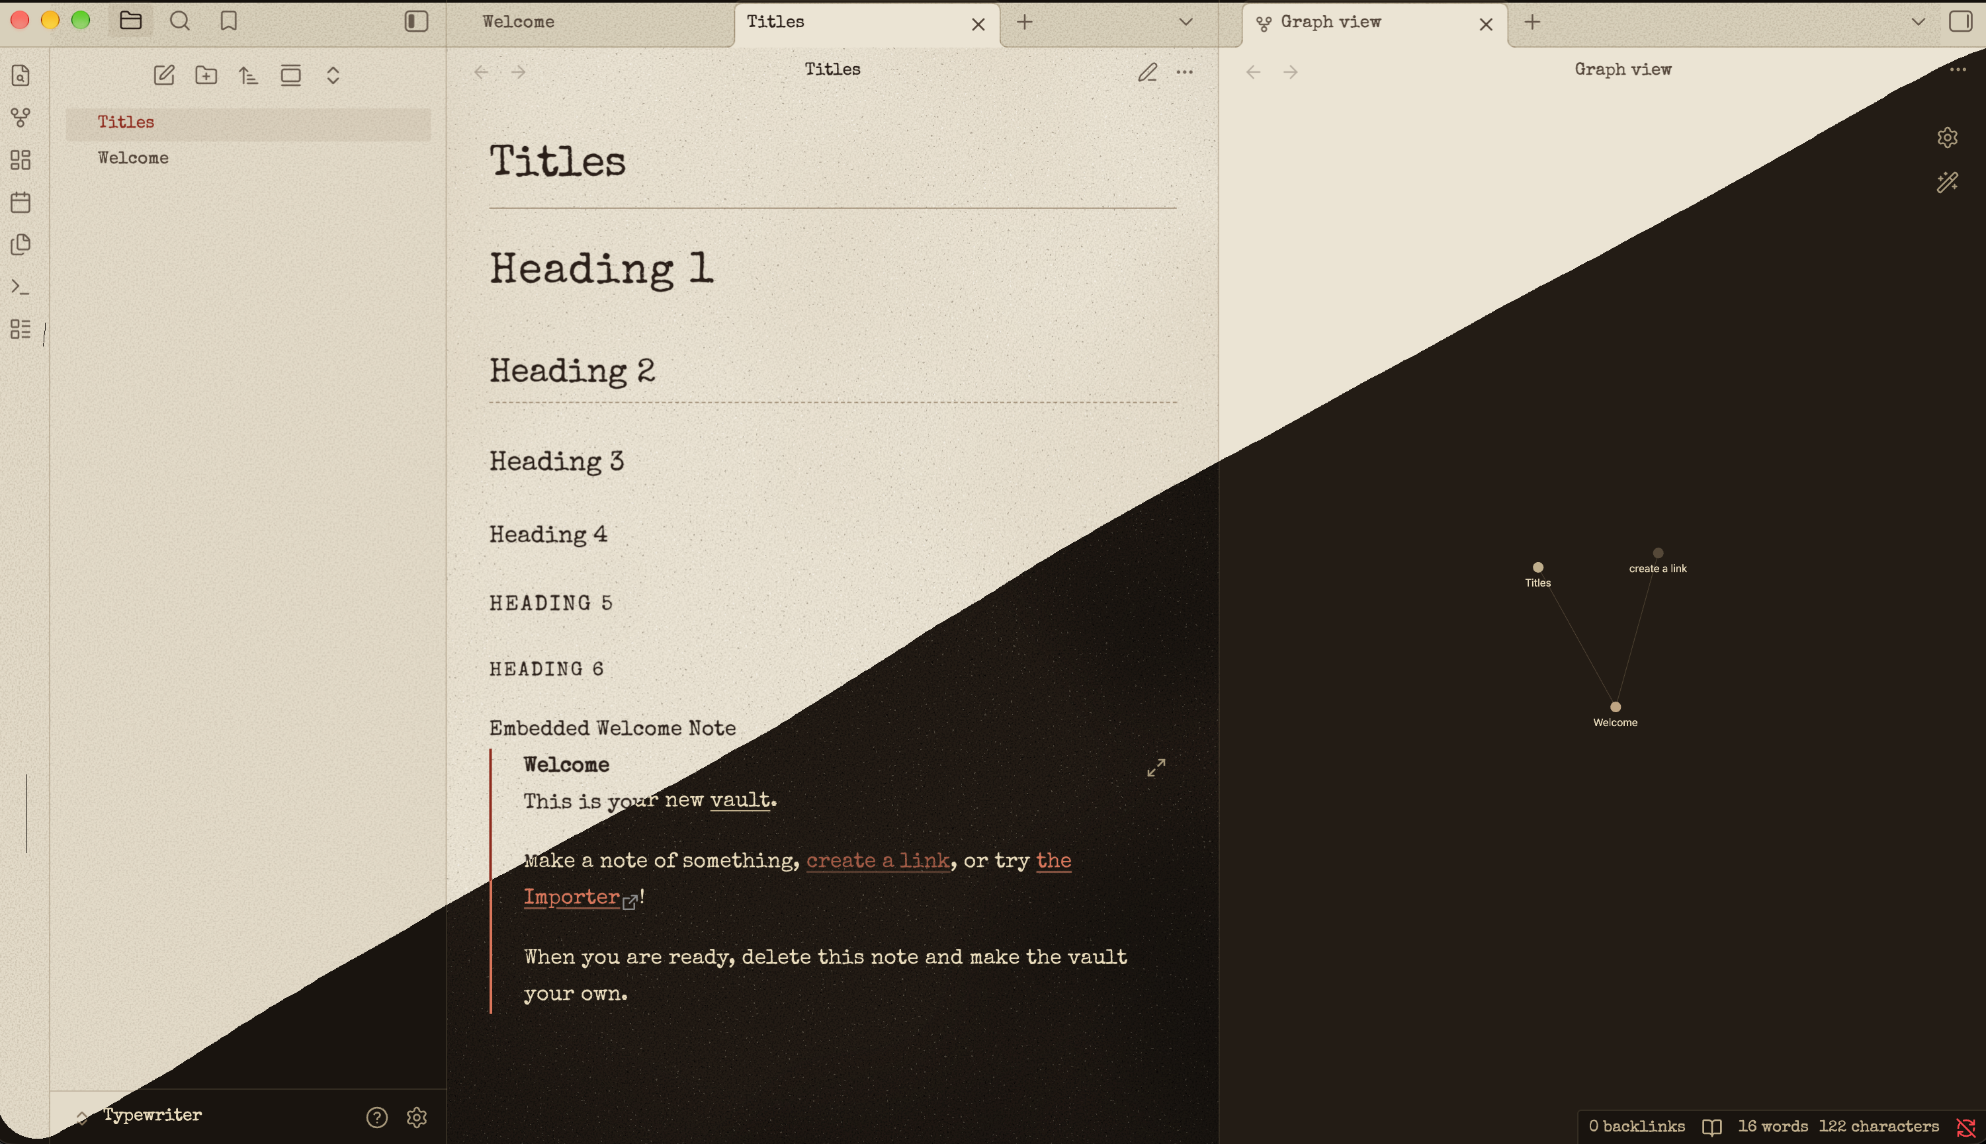1986x1144 pixels.
Task: Switch Titles note to edit mode
Action: (x=1147, y=72)
